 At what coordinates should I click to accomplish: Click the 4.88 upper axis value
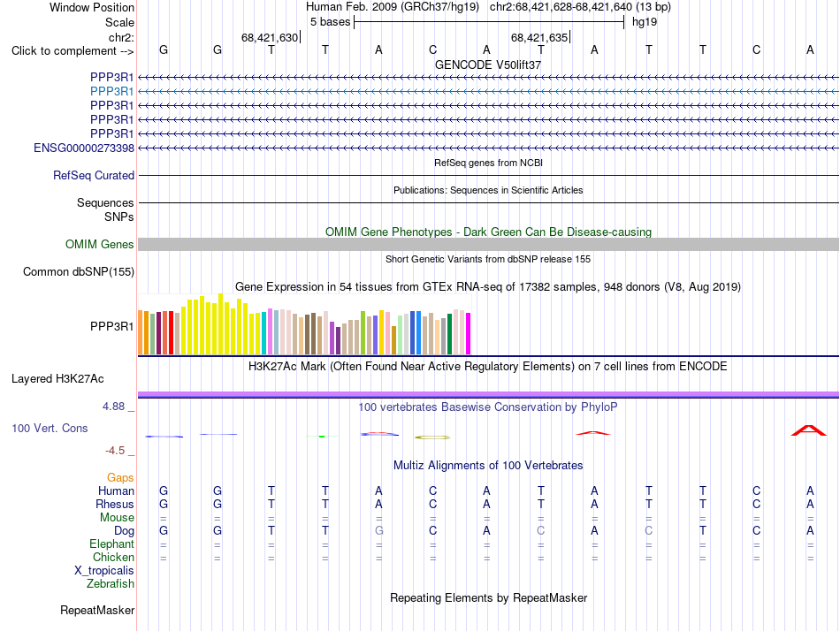[113, 407]
